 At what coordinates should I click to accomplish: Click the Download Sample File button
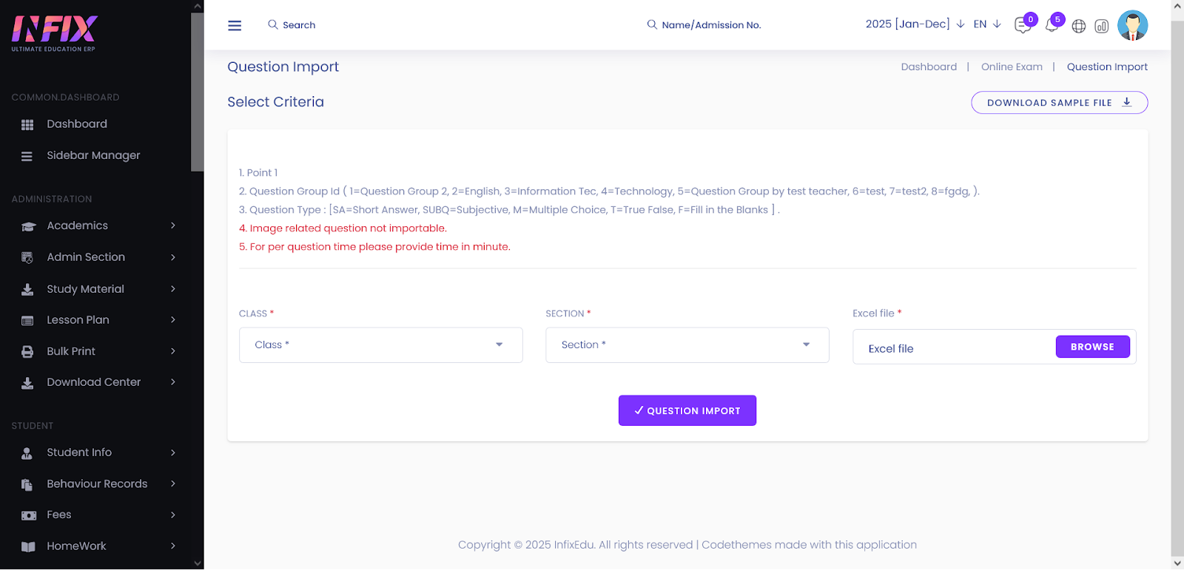coord(1059,103)
